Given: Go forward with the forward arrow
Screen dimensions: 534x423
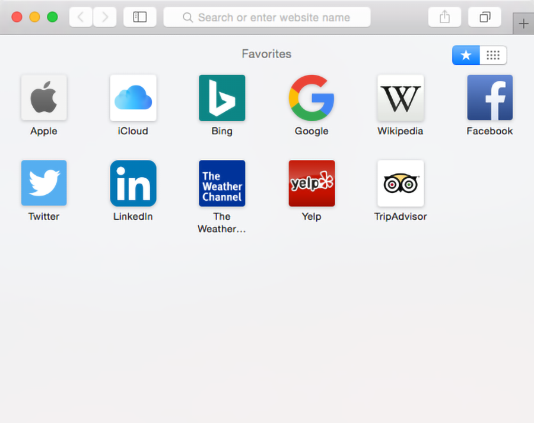Looking at the screenshot, I should [105, 17].
